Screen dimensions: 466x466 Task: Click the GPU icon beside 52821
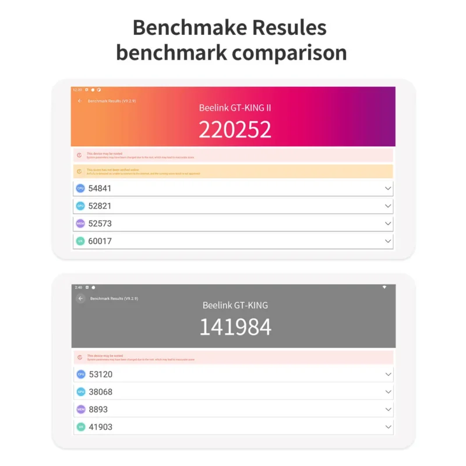click(x=80, y=206)
